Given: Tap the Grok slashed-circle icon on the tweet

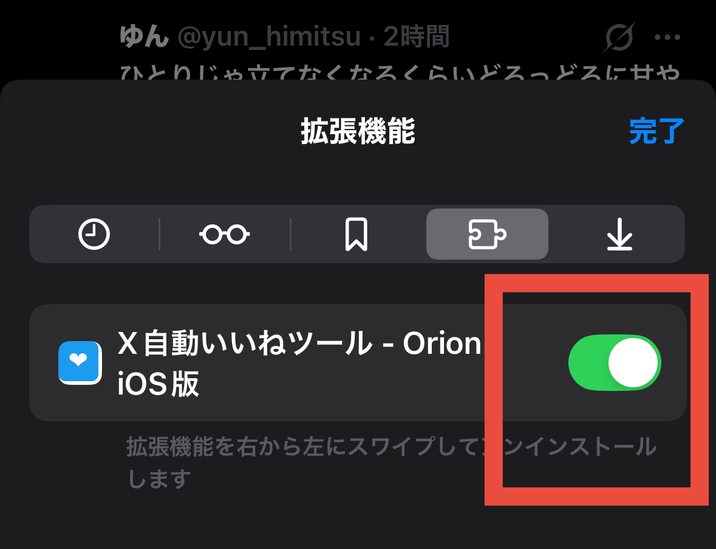Looking at the screenshot, I should [x=619, y=38].
